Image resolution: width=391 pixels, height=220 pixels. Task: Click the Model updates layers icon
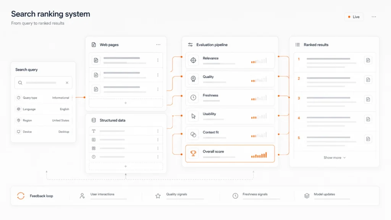(x=307, y=196)
